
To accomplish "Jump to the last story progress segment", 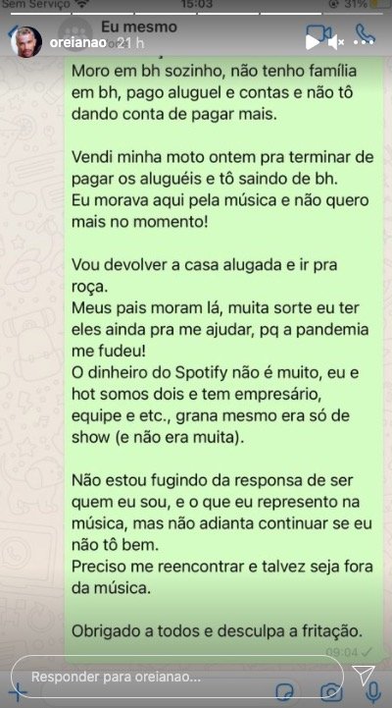I will point(352,13).
